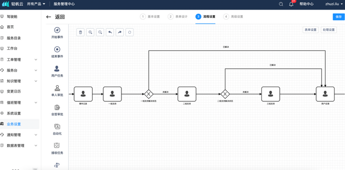Screen dimensions: 345x170
Task: Click the blue 保存 save button
Action: 339,17
